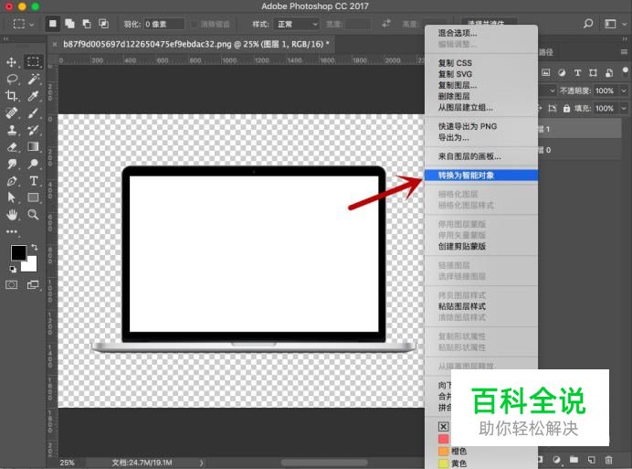The width and height of the screenshot is (632, 469).
Task: Toggle the lock all layer icon
Action: pyautogui.click(x=567, y=108)
